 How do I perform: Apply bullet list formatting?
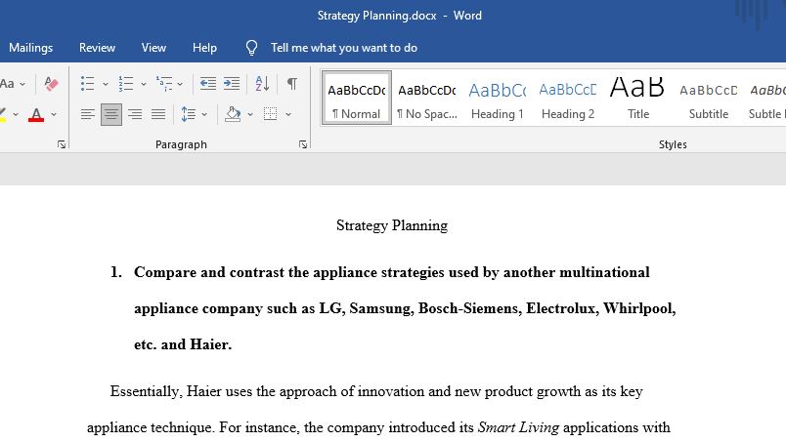tap(88, 84)
